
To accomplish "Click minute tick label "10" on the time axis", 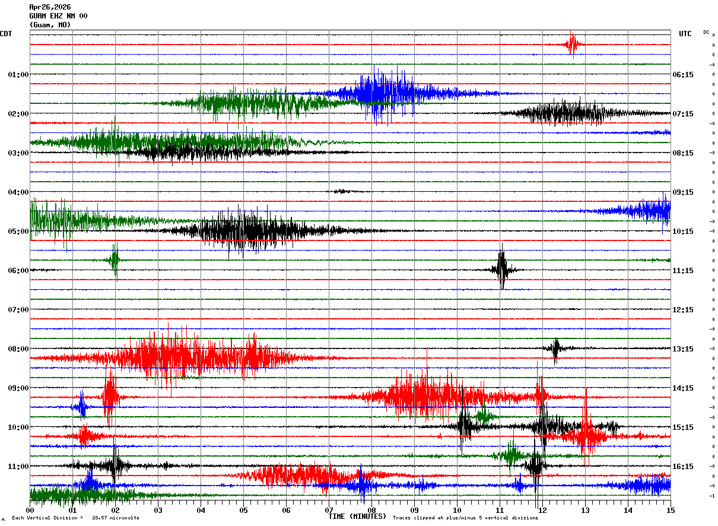I will (x=457, y=510).
